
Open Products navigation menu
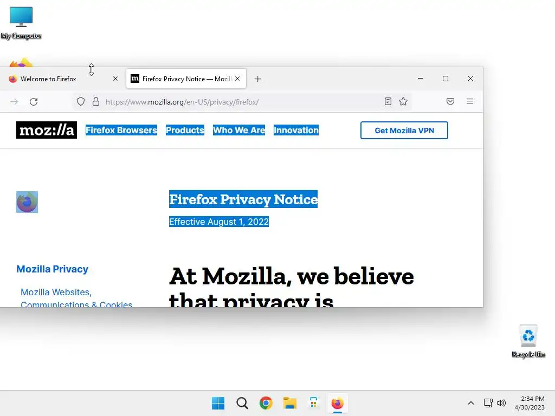pyautogui.click(x=185, y=130)
